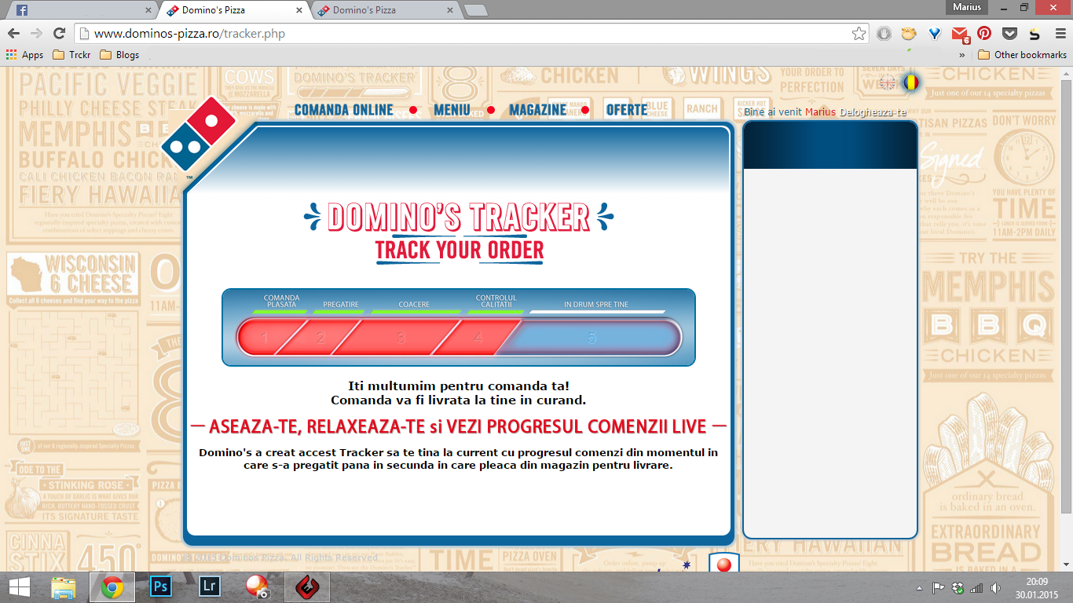Open the Apps shortcut in bookmarks bar
This screenshot has width=1073, height=603.
pos(24,55)
